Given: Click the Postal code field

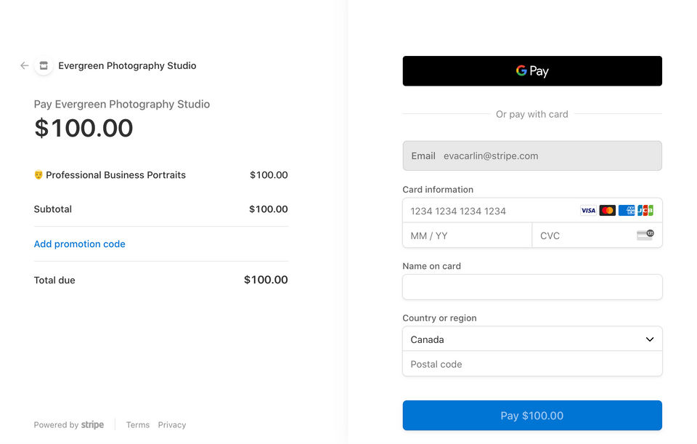Looking at the screenshot, I should (x=532, y=364).
